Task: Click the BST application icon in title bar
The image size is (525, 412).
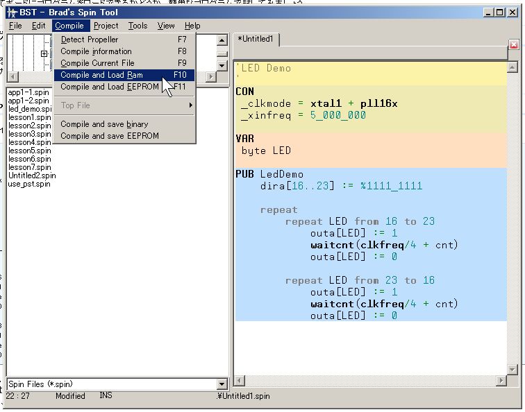Action: (12, 12)
